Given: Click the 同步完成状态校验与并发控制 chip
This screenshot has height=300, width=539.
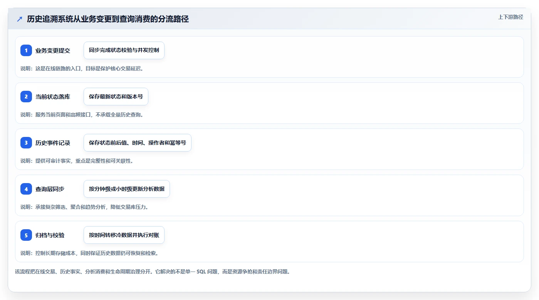Looking at the screenshot, I should [x=124, y=50].
